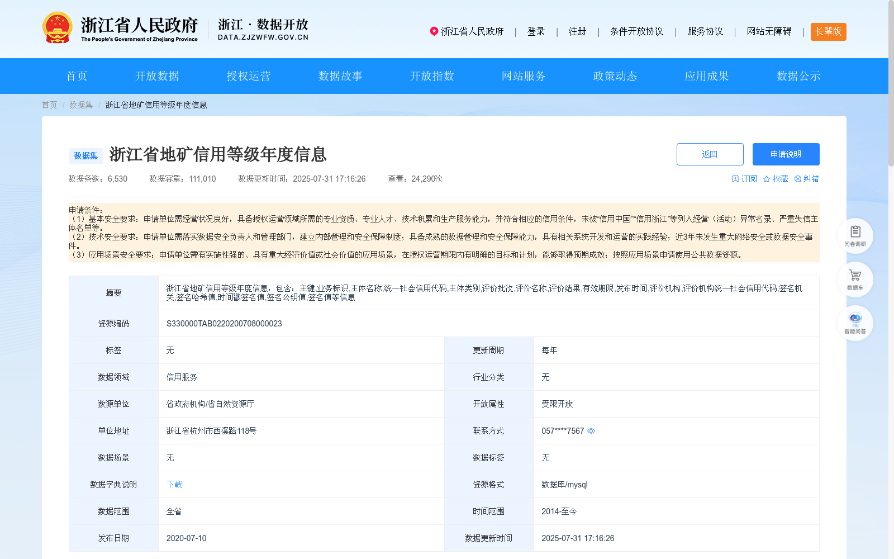Screen dimensions: 894x559
Task: Click the 浙江省人民政府 header link
Action: 472,31
